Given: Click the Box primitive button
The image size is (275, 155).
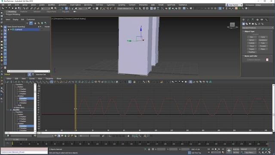Looking at the screenshot, I should (252, 37).
